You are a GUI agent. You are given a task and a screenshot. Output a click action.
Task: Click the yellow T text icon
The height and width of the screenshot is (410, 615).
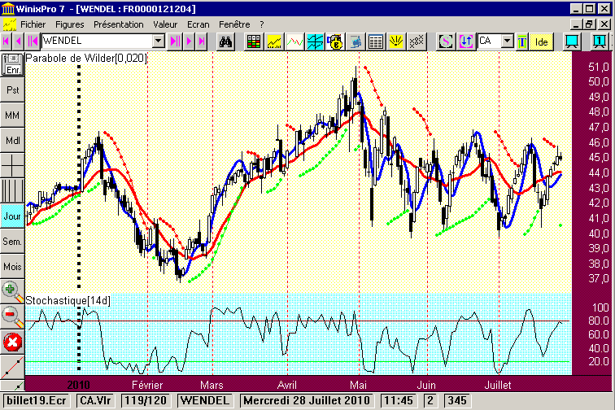pos(522,41)
